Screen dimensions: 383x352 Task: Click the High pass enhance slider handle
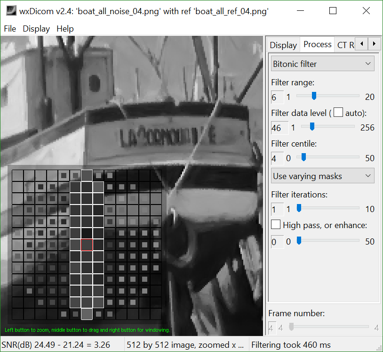(299, 240)
